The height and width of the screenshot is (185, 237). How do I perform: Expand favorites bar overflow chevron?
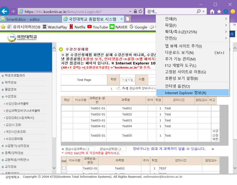tap(234, 25)
